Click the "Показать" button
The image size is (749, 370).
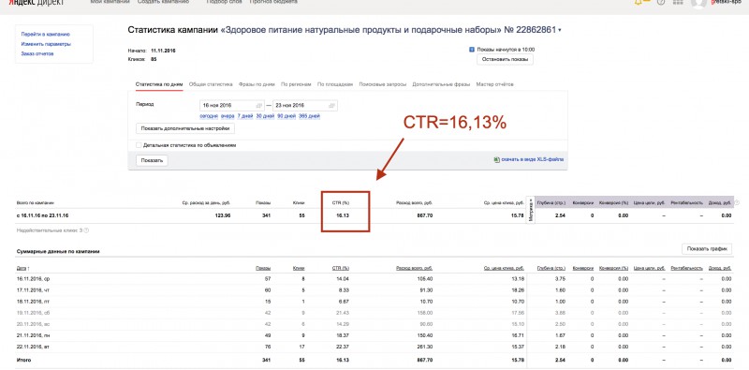coord(152,160)
